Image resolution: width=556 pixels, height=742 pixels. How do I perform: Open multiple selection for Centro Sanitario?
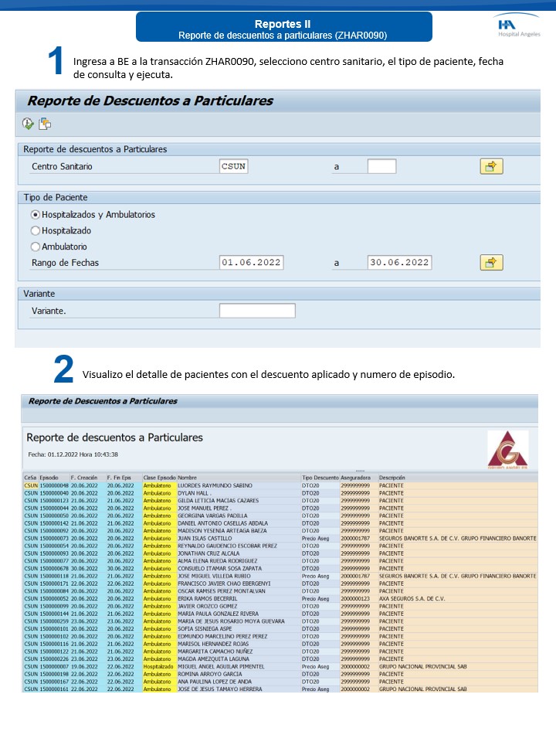tap(491, 166)
